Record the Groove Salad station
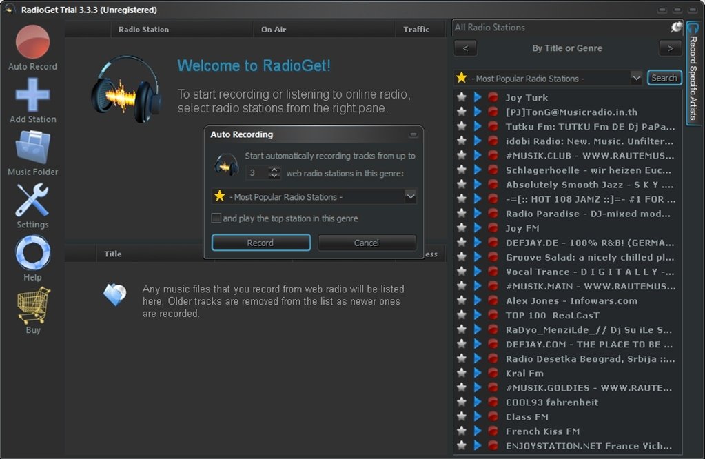The image size is (705, 459). [493, 256]
